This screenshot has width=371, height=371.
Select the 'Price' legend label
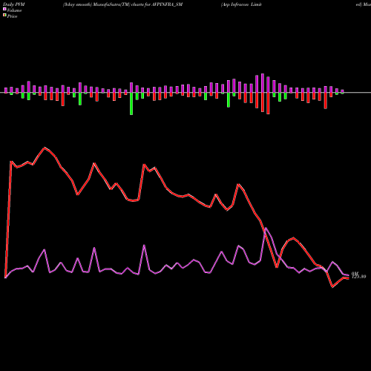tap(12, 16)
